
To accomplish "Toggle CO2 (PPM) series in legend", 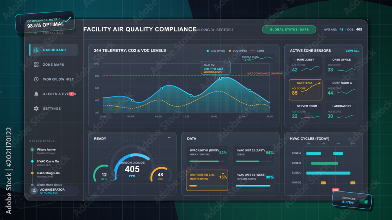I will tap(216, 51).
